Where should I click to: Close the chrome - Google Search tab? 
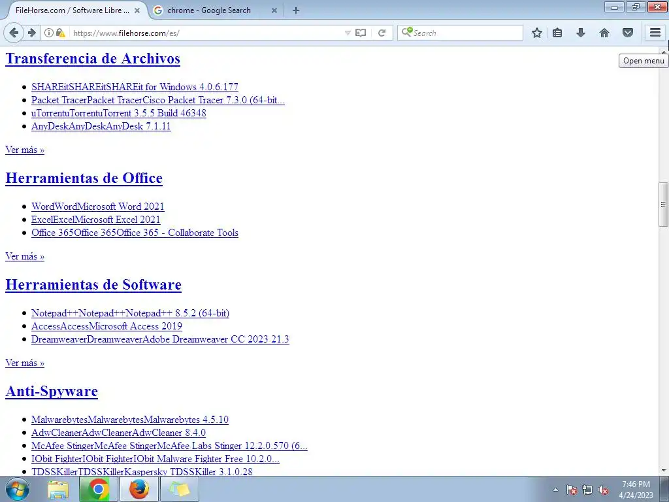coord(274,10)
